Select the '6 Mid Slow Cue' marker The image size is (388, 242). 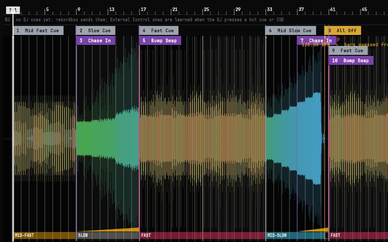290,30
